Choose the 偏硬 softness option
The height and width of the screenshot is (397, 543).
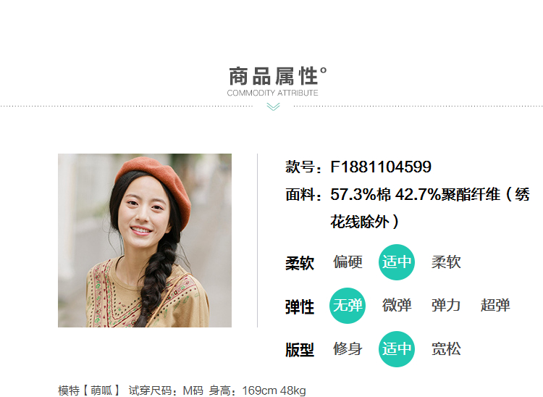pyautogui.click(x=348, y=262)
